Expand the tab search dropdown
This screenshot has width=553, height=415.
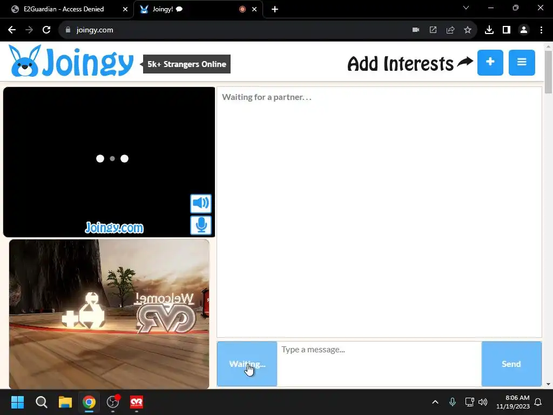pos(466,8)
